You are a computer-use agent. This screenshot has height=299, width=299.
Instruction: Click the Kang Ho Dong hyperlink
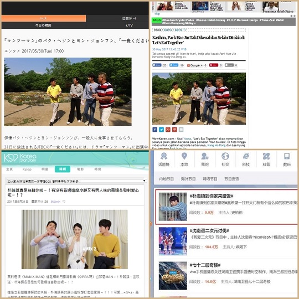pos(216,145)
